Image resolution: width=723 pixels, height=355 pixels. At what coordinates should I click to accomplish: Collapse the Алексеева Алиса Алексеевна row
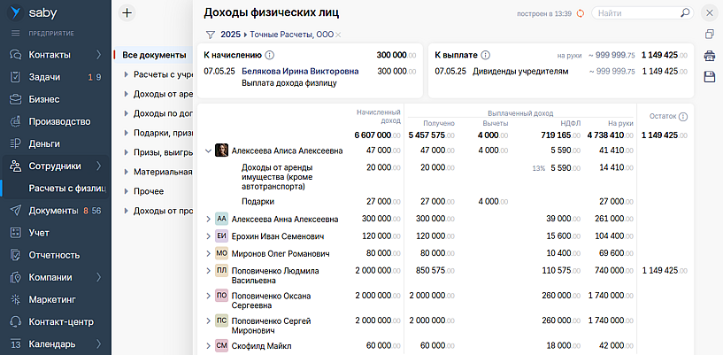[x=208, y=151]
